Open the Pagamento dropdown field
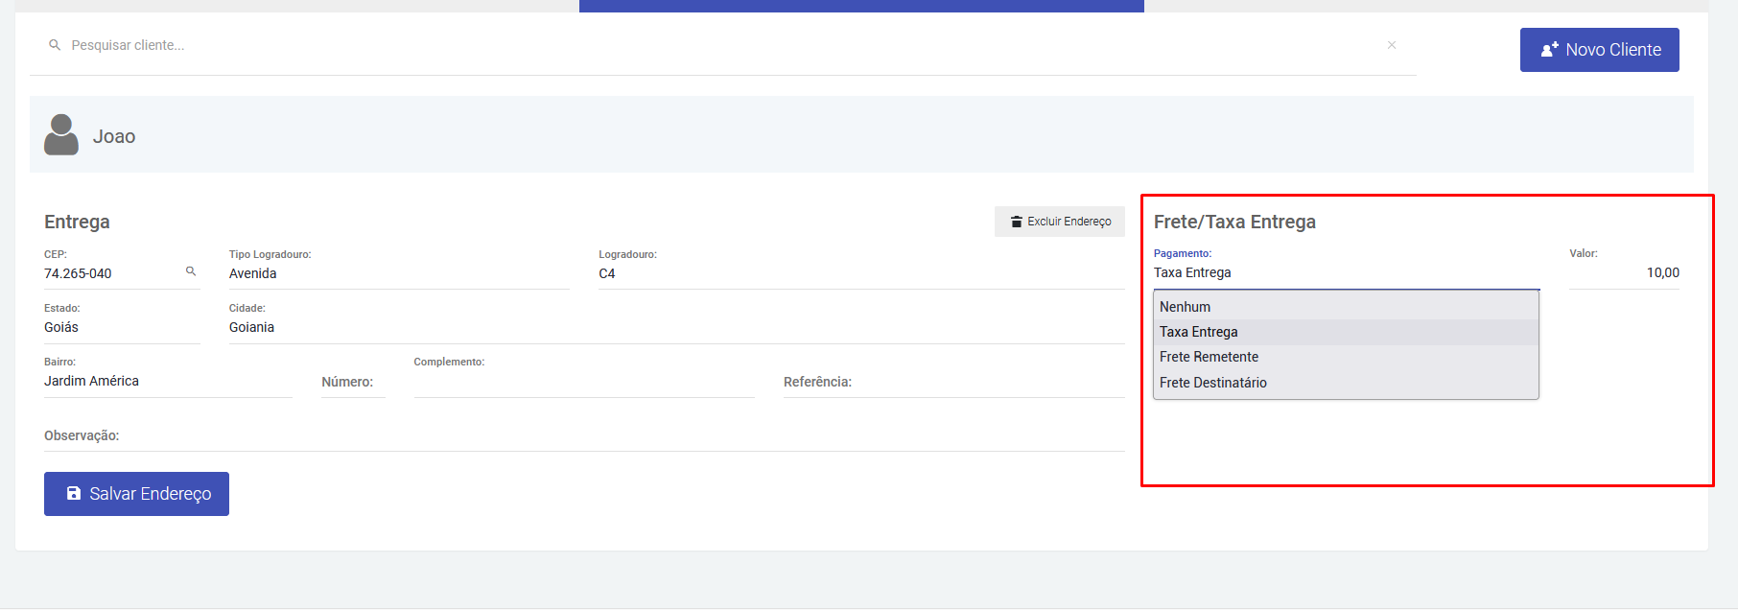1738x610 pixels. (1345, 273)
